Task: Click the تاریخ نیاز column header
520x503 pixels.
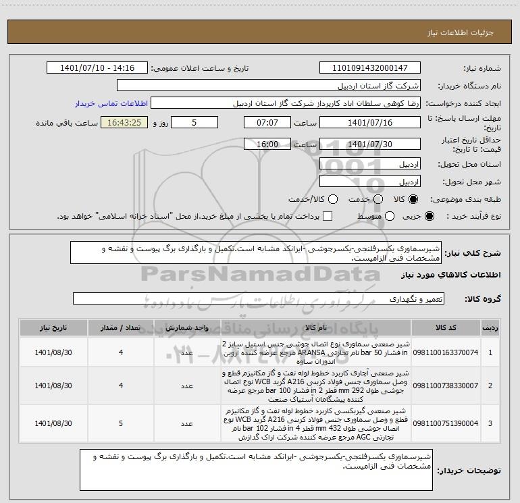Action: (x=53, y=328)
